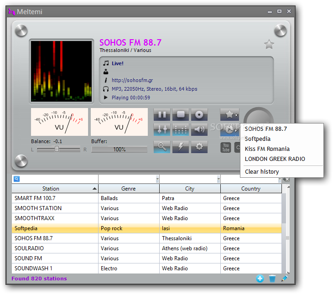Edit station with pencil icon

[284, 279]
